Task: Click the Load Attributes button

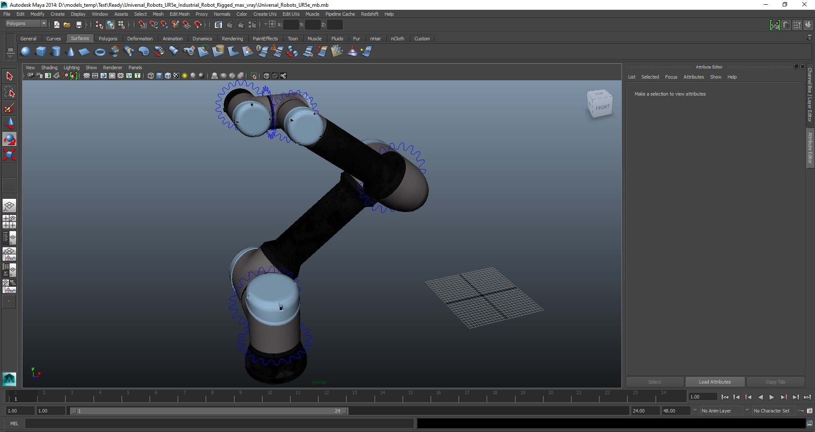Action: point(715,382)
